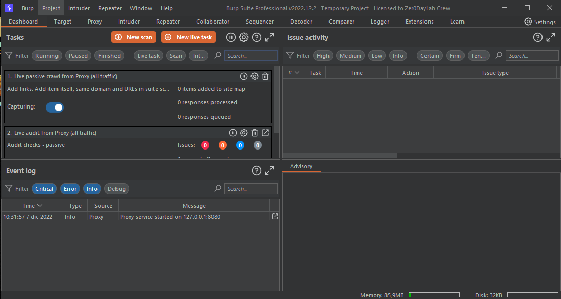Expand the Tasks panel to full view
561x299 pixels.
[x=269, y=37]
